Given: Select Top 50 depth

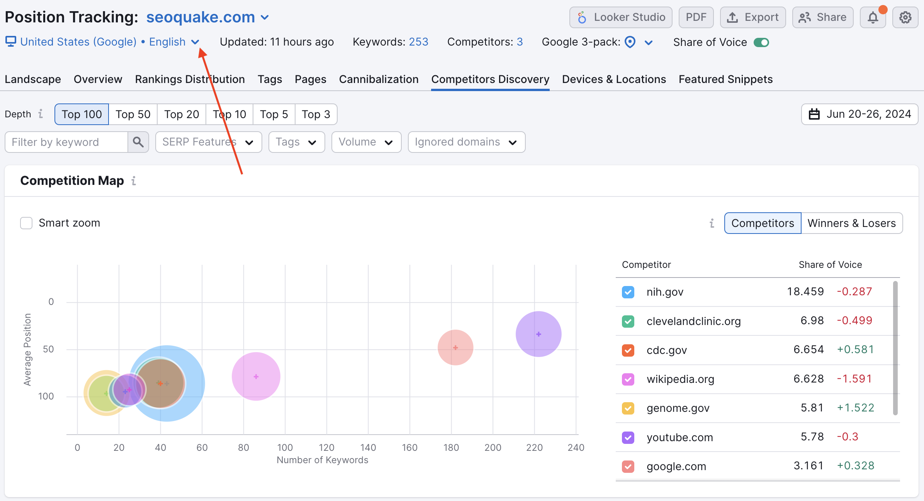Looking at the screenshot, I should [133, 114].
